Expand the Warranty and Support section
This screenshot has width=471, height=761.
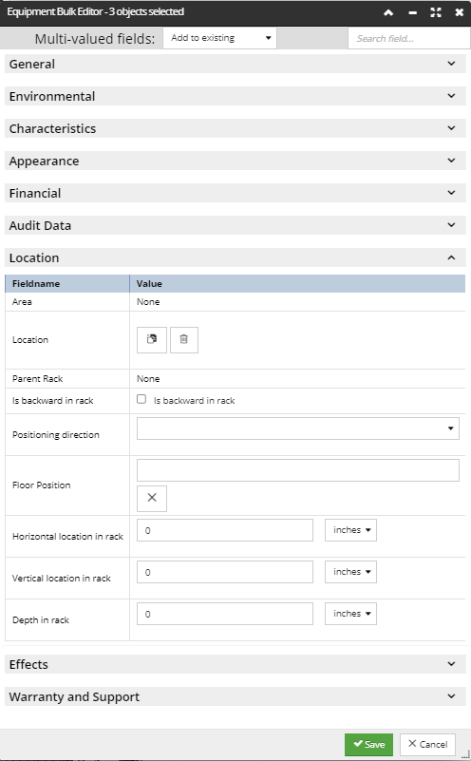(x=235, y=696)
